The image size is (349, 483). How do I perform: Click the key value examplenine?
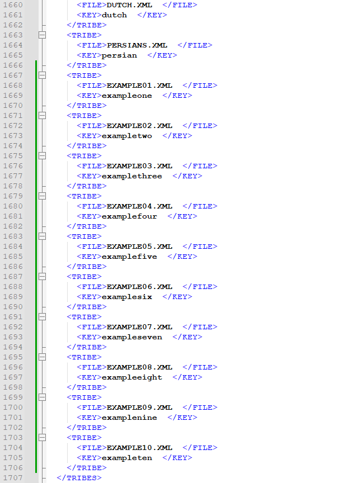click(130, 418)
